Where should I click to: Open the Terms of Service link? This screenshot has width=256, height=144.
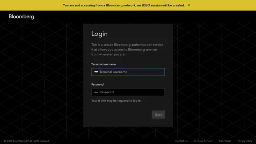tap(203, 141)
